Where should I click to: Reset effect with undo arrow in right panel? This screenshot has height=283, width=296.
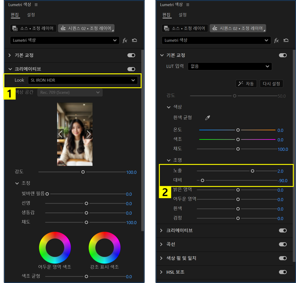pyautogui.click(x=286, y=40)
